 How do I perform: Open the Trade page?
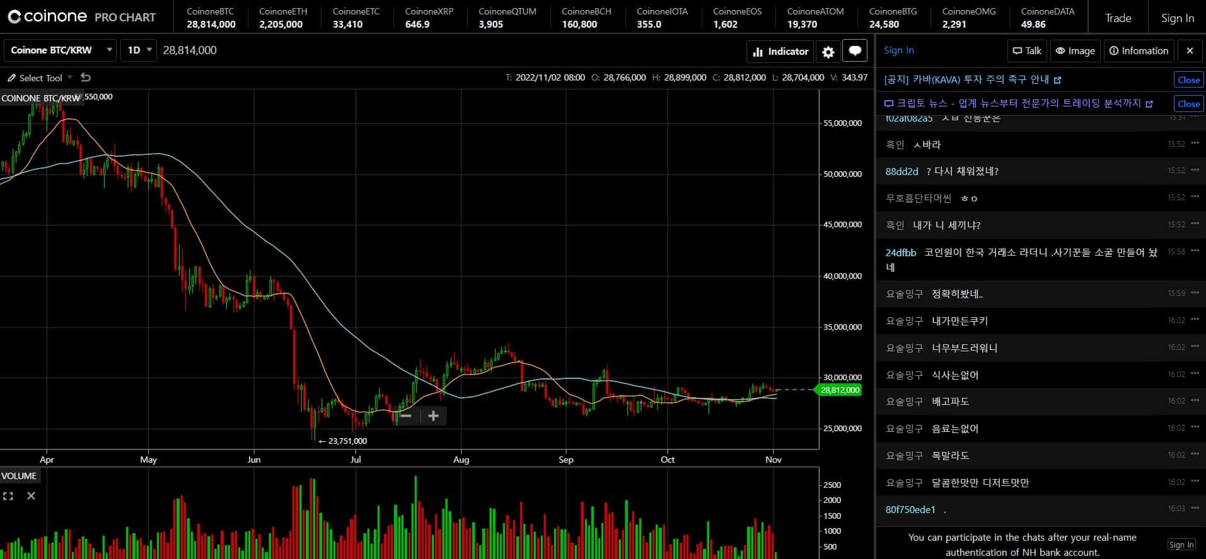(x=1118, y=18)
